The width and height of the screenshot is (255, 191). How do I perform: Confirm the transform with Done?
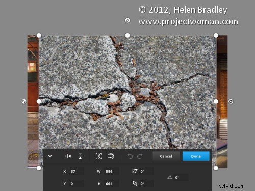[196, 156]
